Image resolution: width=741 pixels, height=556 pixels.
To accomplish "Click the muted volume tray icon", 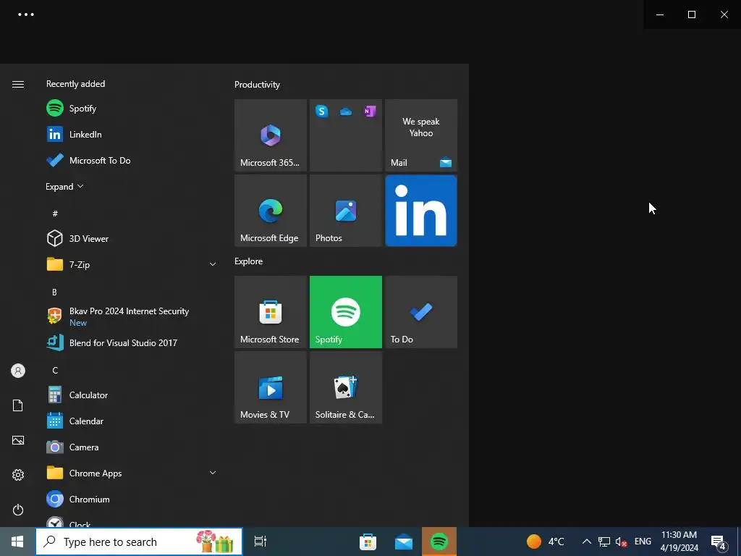I will click(622, 542).
